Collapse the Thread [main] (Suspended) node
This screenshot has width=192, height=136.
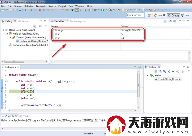pyautogui.click(x=11, y=38)
